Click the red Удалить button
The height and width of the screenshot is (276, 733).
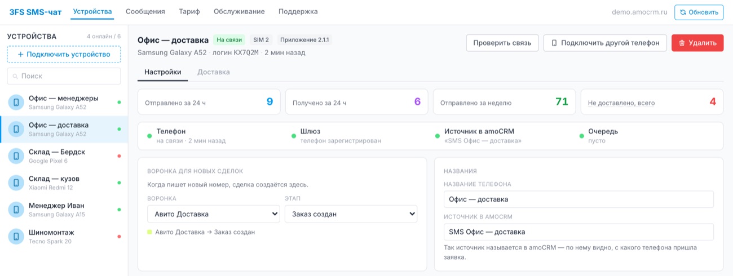pyautogui.click(x=697, y=43)
